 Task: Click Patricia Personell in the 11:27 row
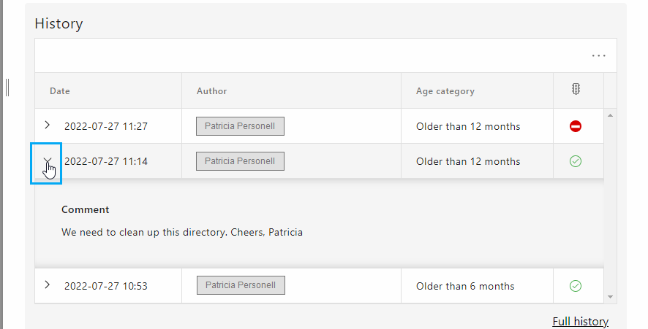tap(240, 126)
